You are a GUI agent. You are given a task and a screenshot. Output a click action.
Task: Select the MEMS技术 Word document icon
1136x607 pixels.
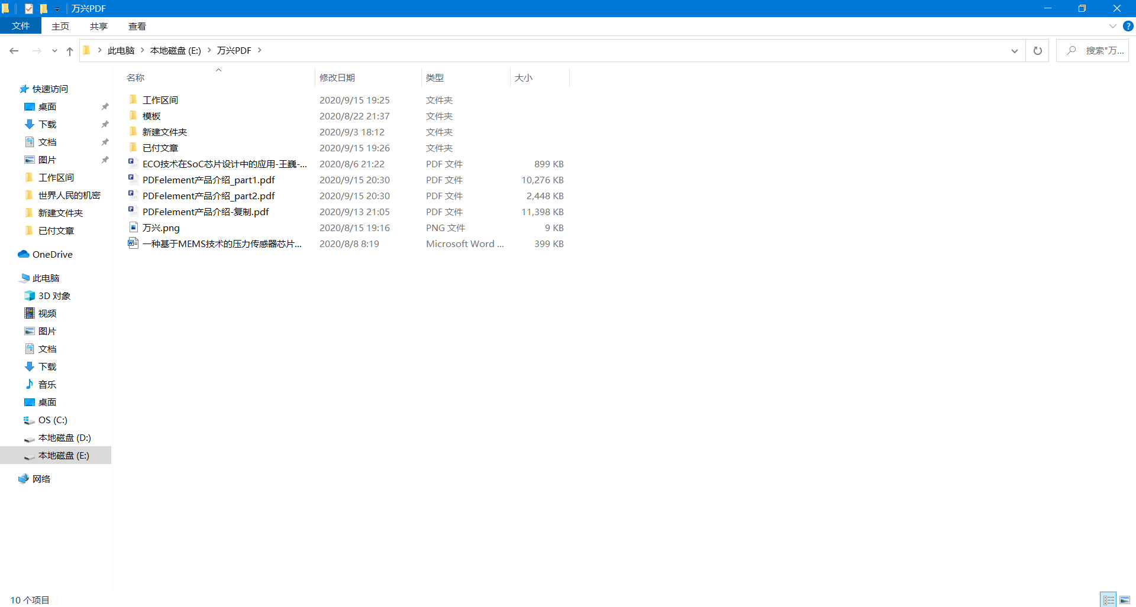tap(133, 243)
